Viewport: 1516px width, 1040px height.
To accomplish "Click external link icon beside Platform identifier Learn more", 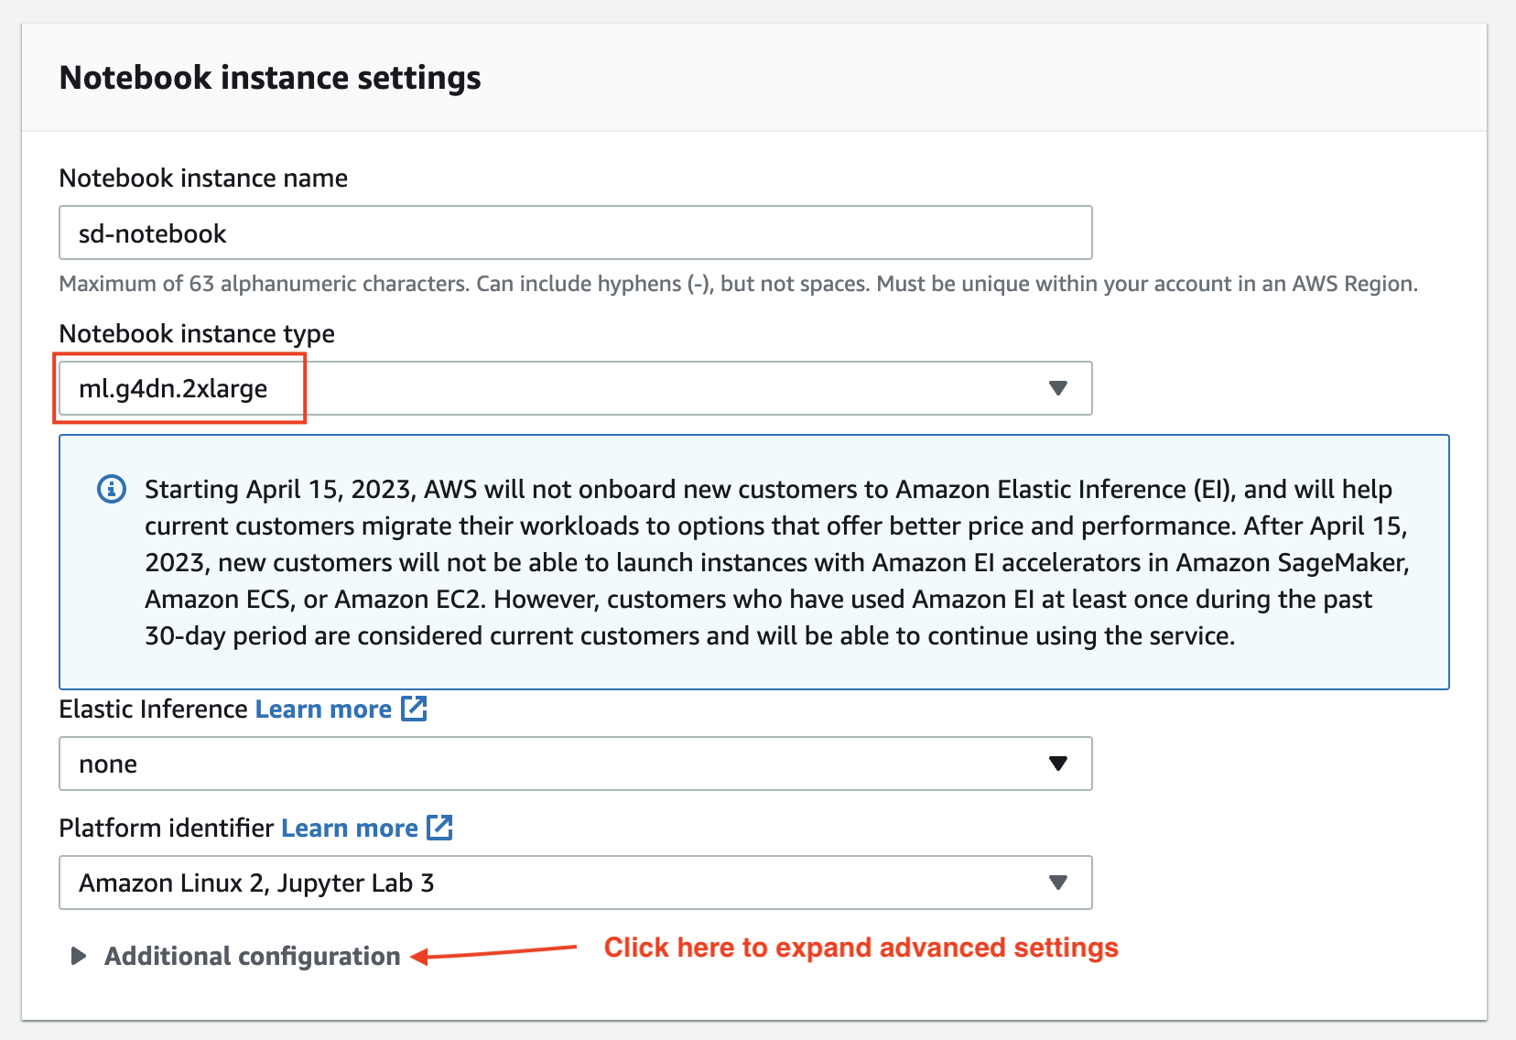I will [x=440, y=828].
